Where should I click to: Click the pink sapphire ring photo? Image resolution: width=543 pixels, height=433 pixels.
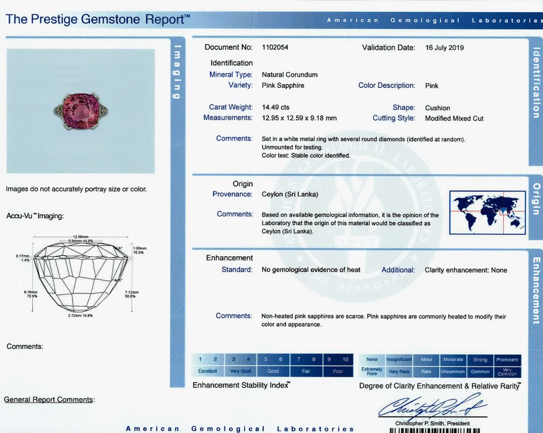click(81, 110)
